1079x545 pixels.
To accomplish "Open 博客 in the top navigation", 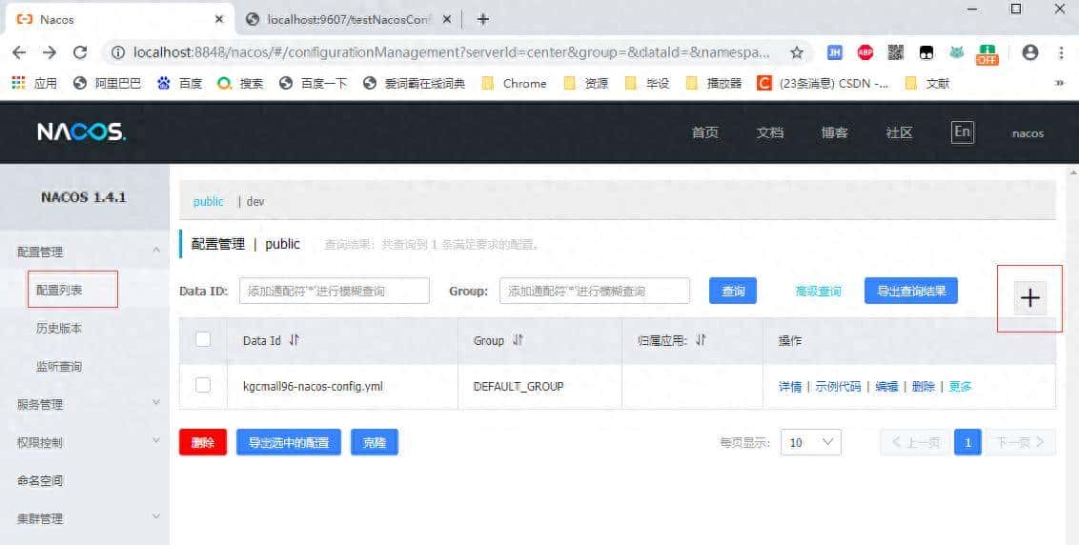I will pos(835,132).
